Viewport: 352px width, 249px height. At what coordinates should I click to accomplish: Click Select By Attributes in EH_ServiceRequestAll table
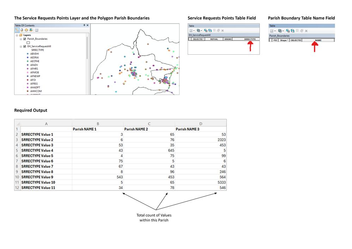[206, 31]
